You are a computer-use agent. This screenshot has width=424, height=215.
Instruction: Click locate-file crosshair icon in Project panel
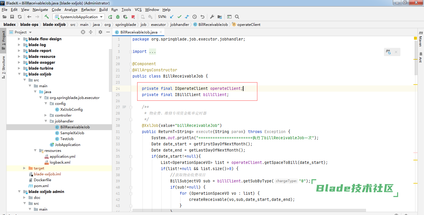coord(83,32)
